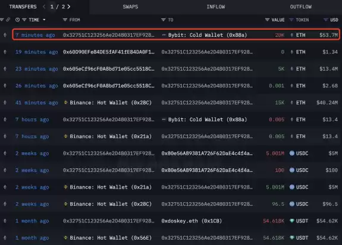342x245 pixels.
Task: Open Bybit Cold Wallet in 7 minutes row
Action: point(208,35)
